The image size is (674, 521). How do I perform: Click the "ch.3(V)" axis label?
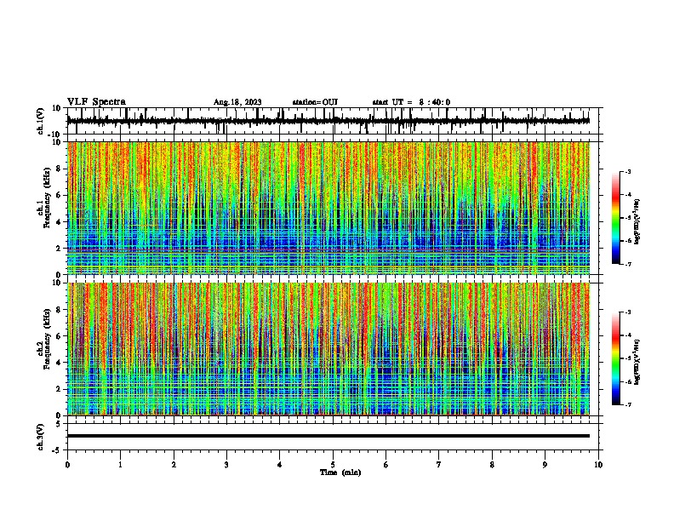(x=41, y=437)
